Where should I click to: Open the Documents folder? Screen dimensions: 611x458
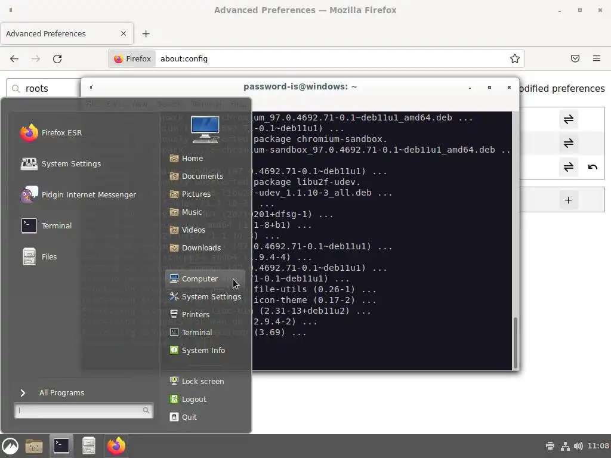196,177
